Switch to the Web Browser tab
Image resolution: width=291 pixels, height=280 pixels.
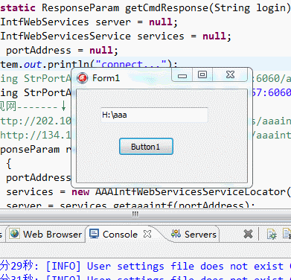pyautogui.click(x=46, y=234)
